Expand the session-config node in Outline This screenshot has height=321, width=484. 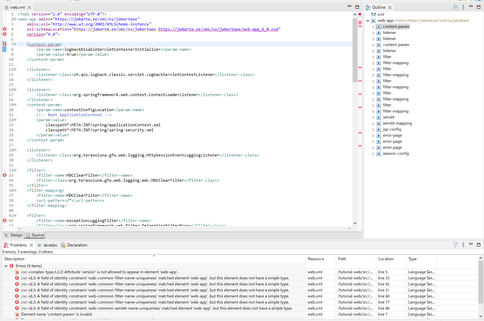pos(373,154)
